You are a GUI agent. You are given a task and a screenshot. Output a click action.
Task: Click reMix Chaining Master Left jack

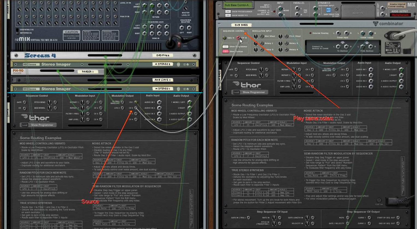pos(182,28)
